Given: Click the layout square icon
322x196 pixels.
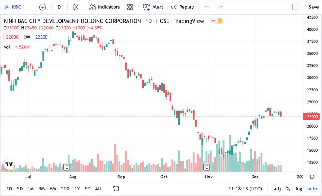Looking at the screenshot, I should (x=296, y=7).
